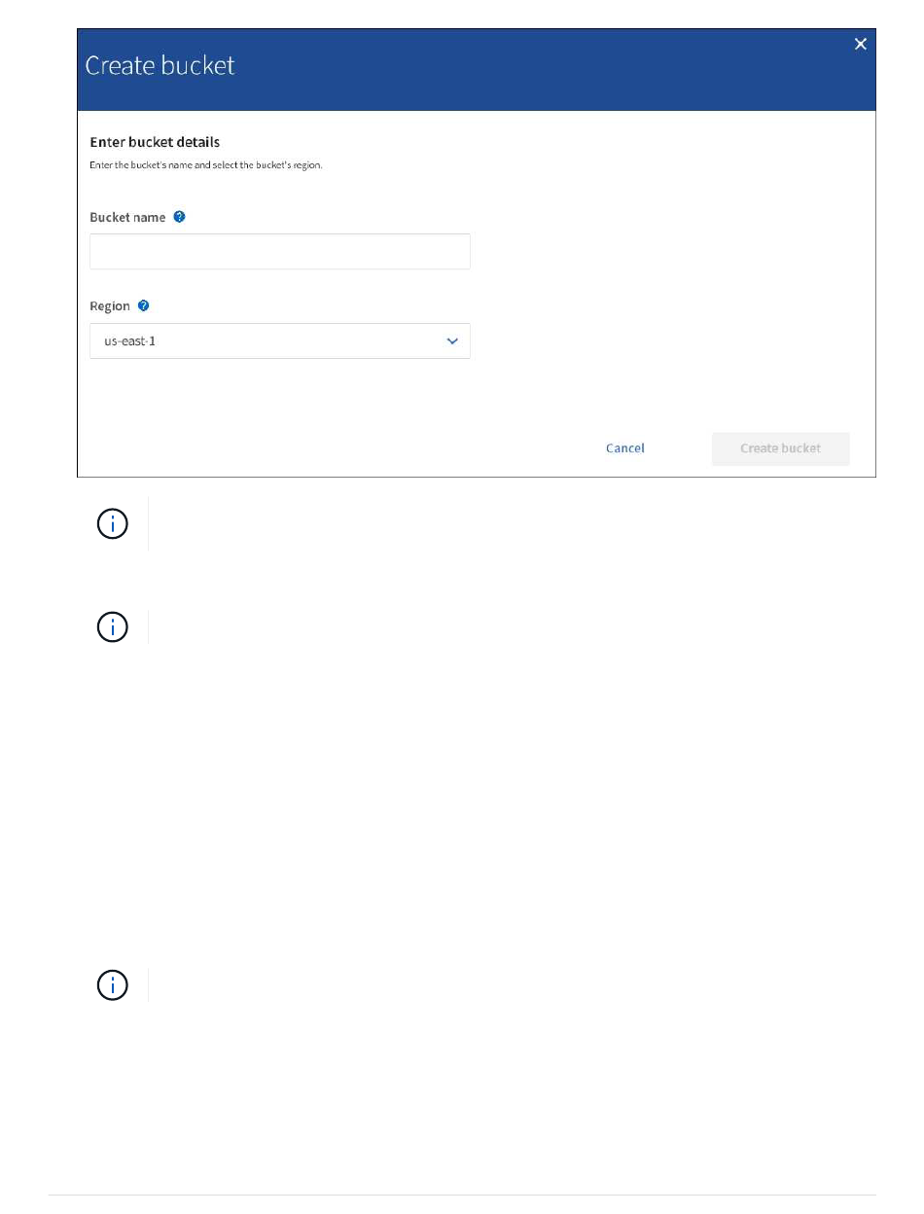The width and height of the screenshot is (924, 1214).
Task: Expand the Region dropdown chevron arrow
Action: 452,341
